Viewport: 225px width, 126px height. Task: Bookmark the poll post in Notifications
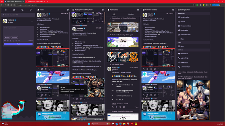coord(124,107)
